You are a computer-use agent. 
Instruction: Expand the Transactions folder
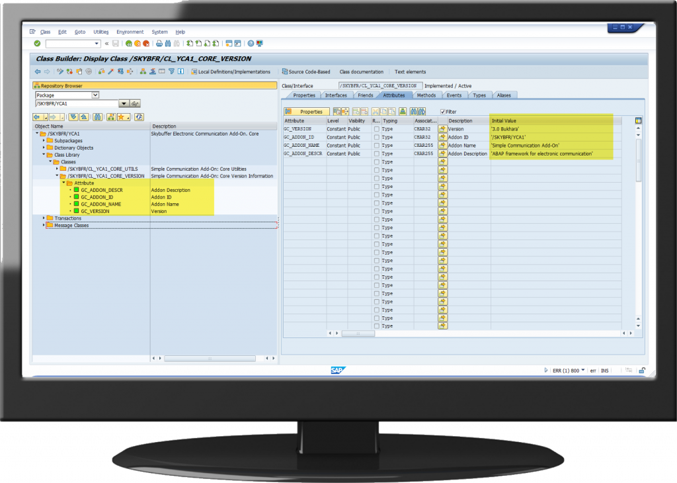pyautogui.click(x=44, y=218)
